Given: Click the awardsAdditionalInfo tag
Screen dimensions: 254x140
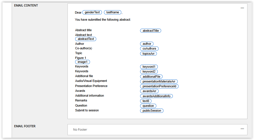Looking at the screenshot, I should (x=156, y=96).
